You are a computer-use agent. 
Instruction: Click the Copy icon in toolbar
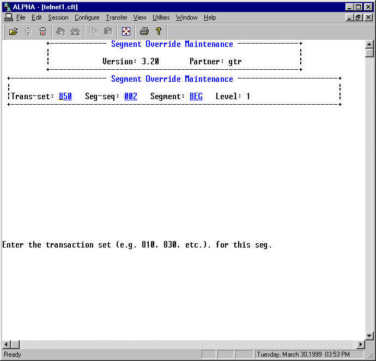(94, 32)
